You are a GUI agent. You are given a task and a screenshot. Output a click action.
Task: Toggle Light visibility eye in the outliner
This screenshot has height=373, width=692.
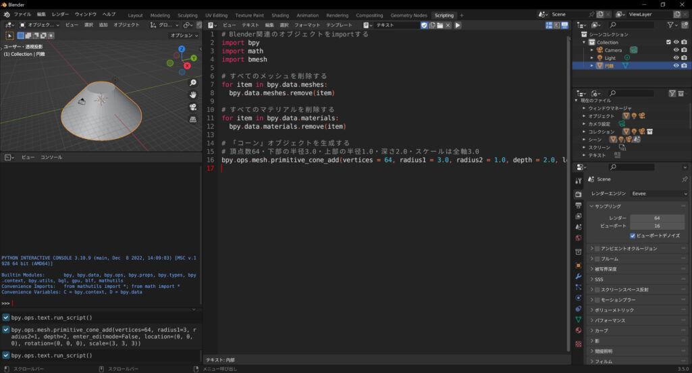676,58
